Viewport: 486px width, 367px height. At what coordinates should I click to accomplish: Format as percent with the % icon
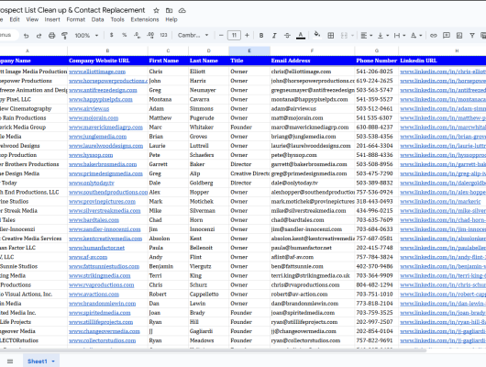125,35
